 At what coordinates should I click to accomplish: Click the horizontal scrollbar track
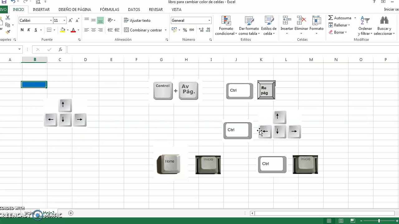(x=324, y=213)
